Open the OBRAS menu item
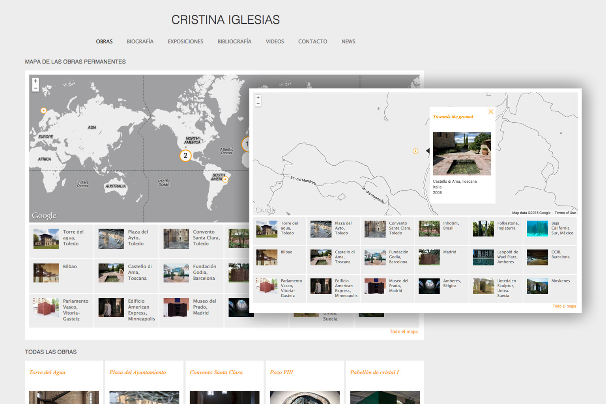606x404 pixels. point(104,41)
